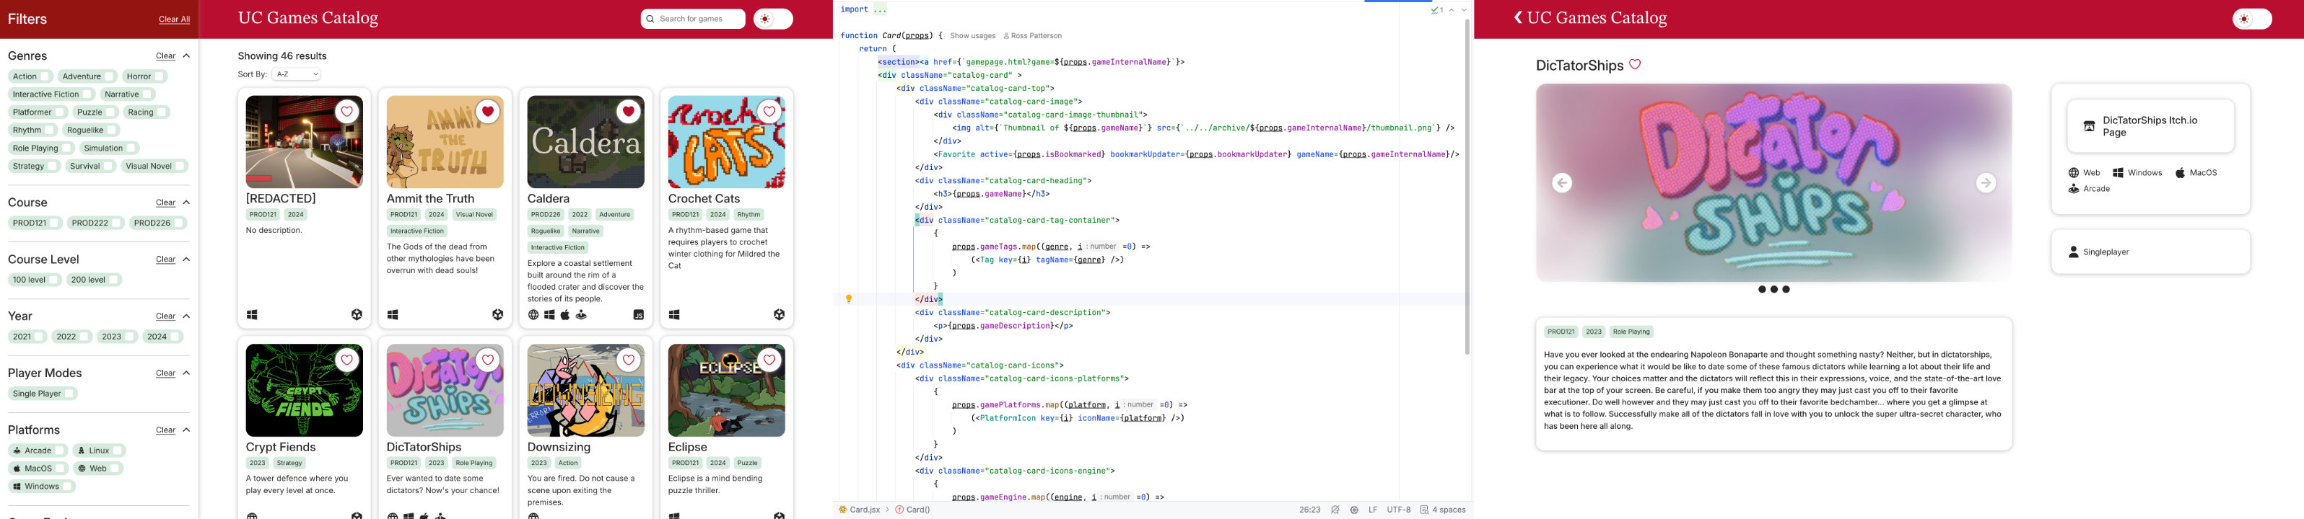
Task: Click Card() breadcrumb in editor
Action: click(912, 510)
